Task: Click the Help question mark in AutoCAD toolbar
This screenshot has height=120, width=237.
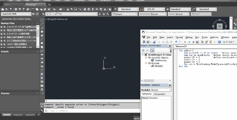Action: click(x=110, y=9)
